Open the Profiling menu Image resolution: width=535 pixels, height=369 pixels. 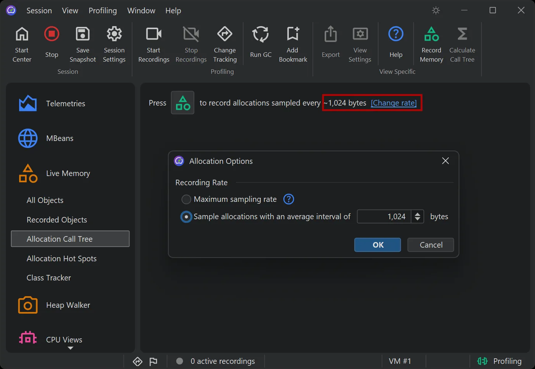103,10
